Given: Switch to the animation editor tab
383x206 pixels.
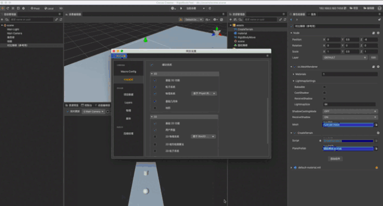Looking at the screenshot, I should tap(102, 105).
